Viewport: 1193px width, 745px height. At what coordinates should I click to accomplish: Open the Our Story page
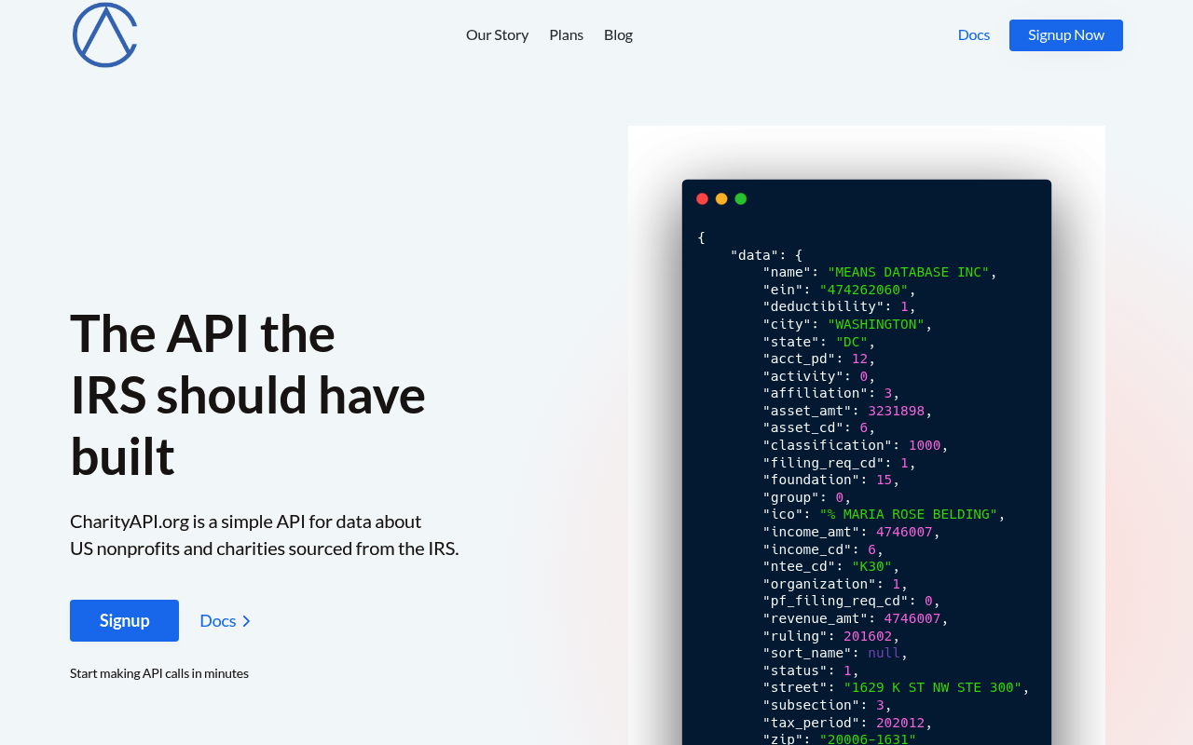pos(497,34)
